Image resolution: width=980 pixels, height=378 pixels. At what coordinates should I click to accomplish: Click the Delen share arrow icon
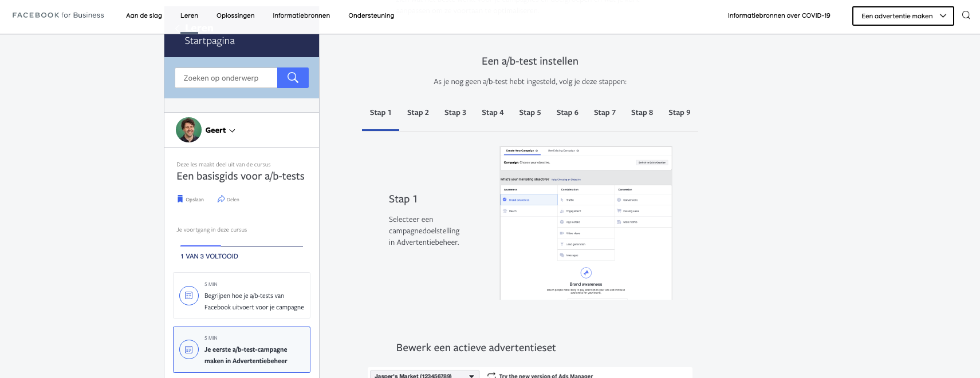(221, 199)
